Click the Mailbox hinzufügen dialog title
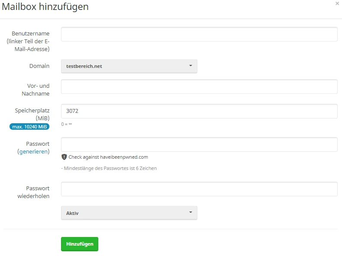 [45, 6]
